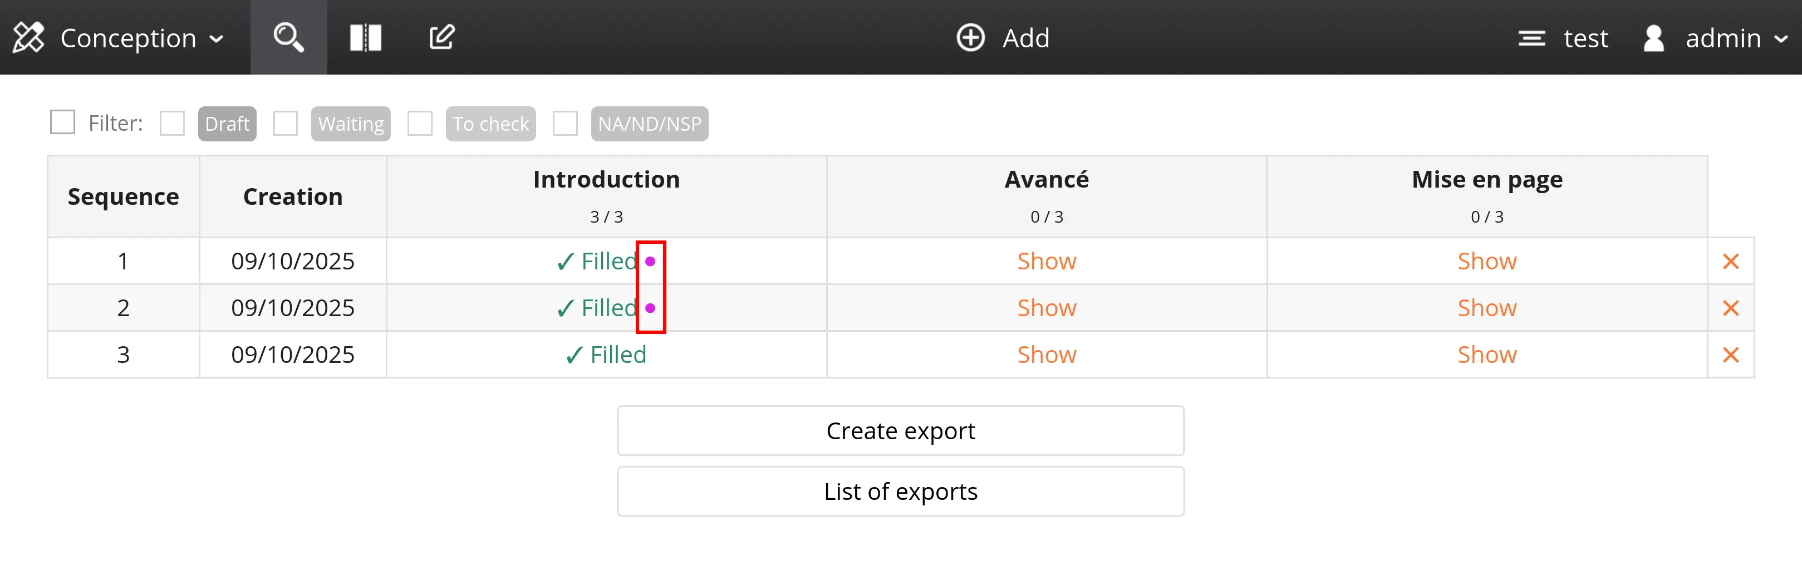Open Filled Introduction entry for sequence 3
This screenshot has height=570, width=1802.
(606, 355)
